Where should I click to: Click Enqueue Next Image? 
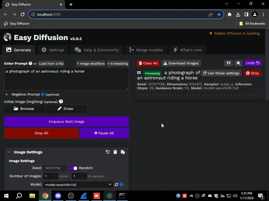[66, 122]
